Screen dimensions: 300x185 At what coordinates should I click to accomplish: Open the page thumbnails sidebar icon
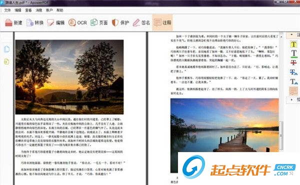tap(6, 49)
